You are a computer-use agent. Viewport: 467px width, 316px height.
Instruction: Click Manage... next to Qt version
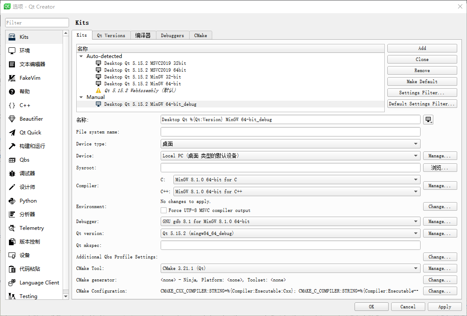440,233
